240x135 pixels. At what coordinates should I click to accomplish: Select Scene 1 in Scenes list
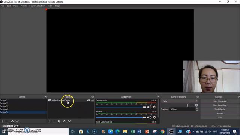point(23,100)
